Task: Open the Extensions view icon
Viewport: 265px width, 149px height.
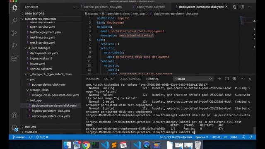Action: tap(14, 58)
